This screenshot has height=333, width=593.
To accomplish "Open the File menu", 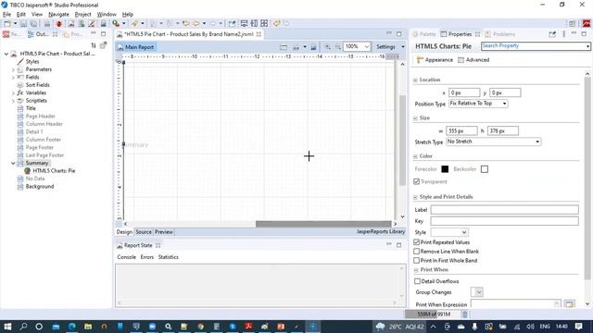I will [6, 15].
